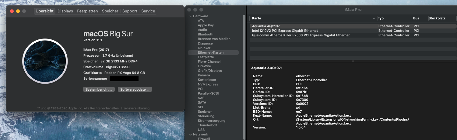The height and width of the screenshot is (140, 457).
Task: Collapse the Netzwerk tree section
Action: click(191, 134)
